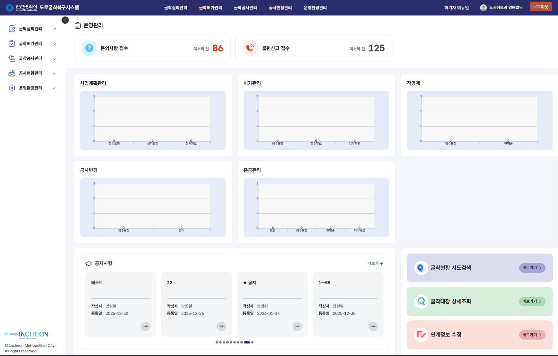Screen dimensions: 558x356
Task: Open 굴착허가관리 in top navigation
Action: 210,8
